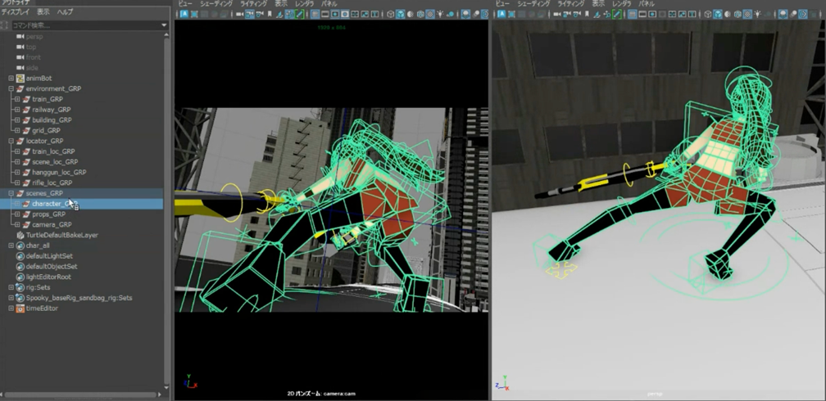Click the outliner vertical scrollbar
Screen dimensions: 826x401
[167, 205]
